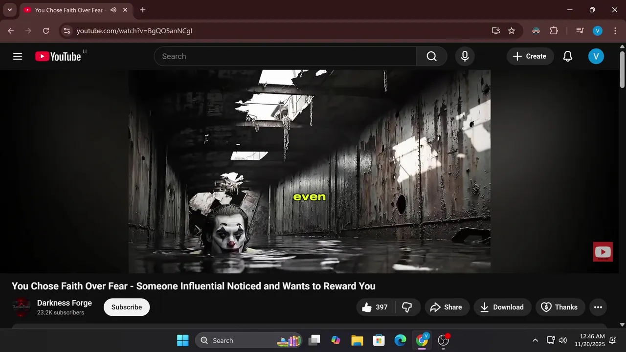The height and width of the screenshot is (352, 626).
Task: Click the red YouTube watermark on the video
Action: click(x=603, y=252)
